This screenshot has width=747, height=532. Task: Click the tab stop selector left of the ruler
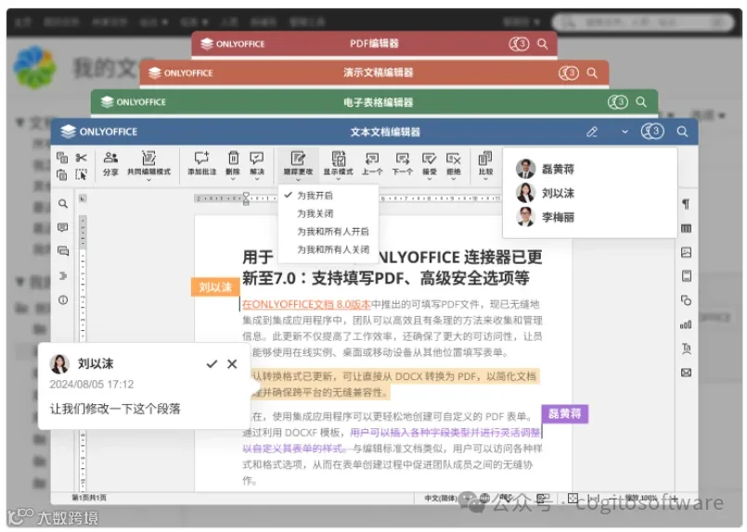[x=83, y=198]
